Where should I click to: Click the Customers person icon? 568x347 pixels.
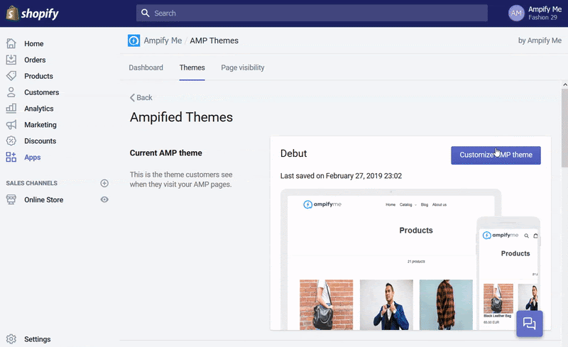click(11, 92)
